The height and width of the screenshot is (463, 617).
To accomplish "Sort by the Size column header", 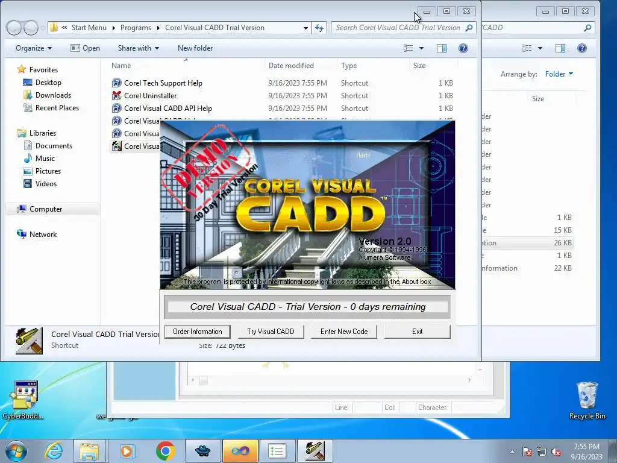I will [419, 66].
